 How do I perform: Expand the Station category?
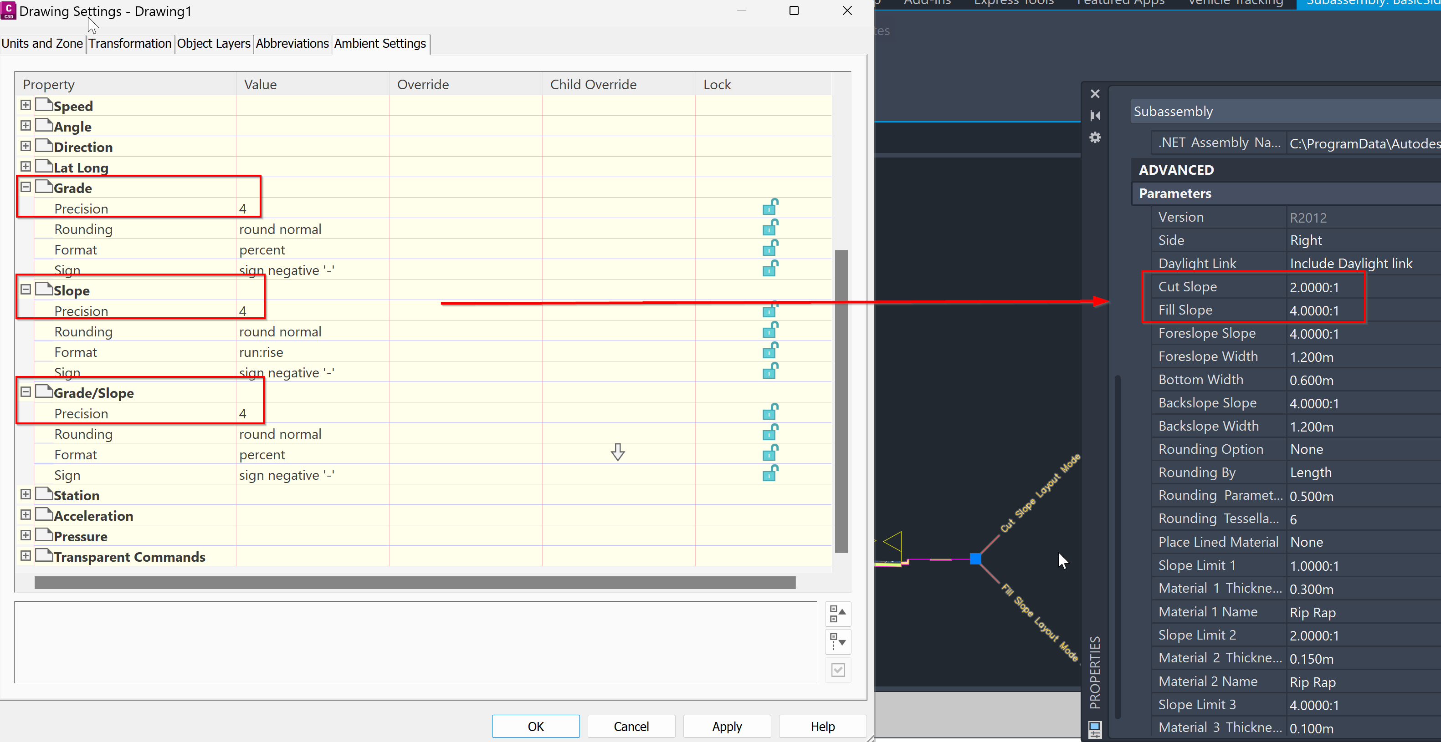25,494
